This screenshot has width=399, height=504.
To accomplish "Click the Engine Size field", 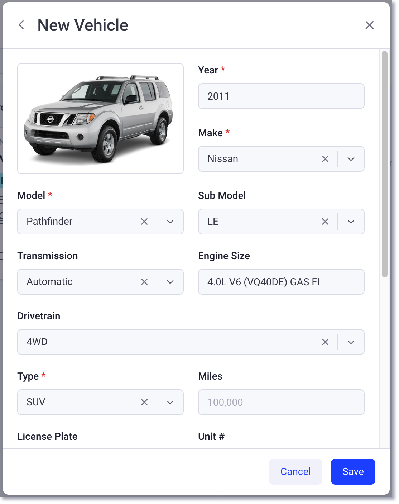I will (281, 282).
